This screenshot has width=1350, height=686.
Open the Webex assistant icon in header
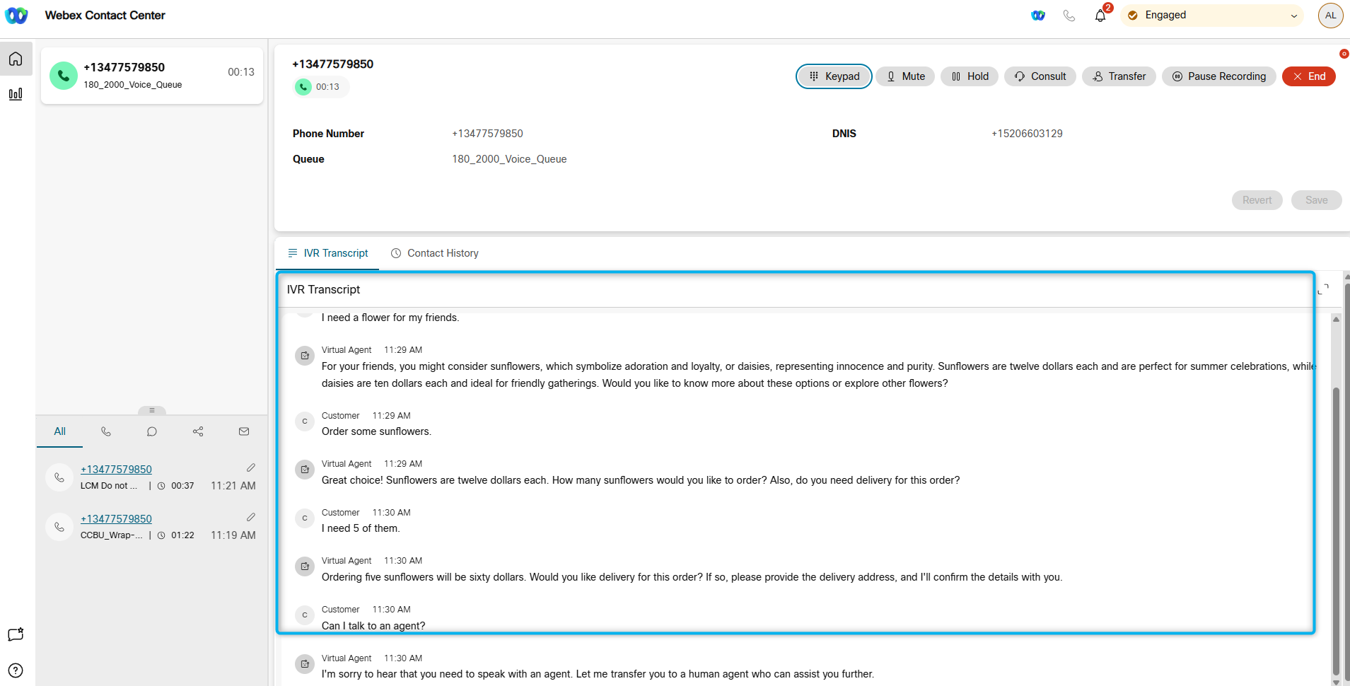[x=1037, y=16]
